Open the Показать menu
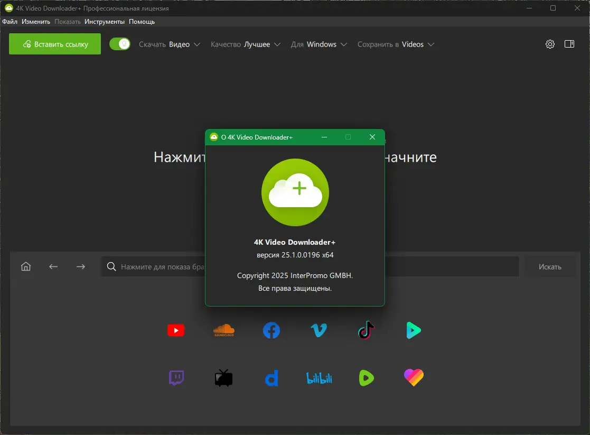Image resolution: width=590 pixels, height=435 pixels. pos(68,22)
